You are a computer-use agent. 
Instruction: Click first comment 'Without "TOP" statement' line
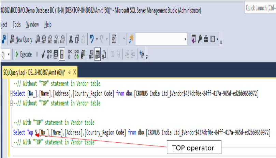[x=57, y=84]
